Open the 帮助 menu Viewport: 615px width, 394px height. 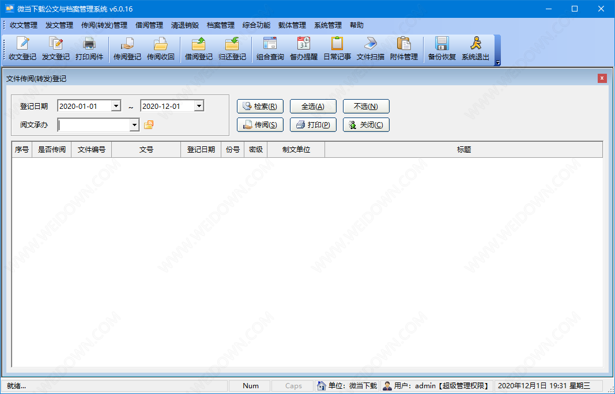[357, 25]
